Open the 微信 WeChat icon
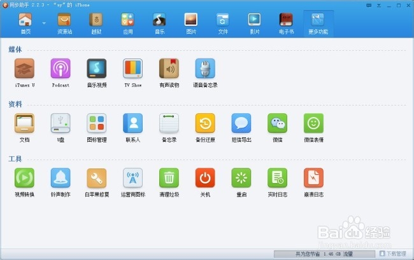This screenshot has width=414, height=260. point(278,123)
